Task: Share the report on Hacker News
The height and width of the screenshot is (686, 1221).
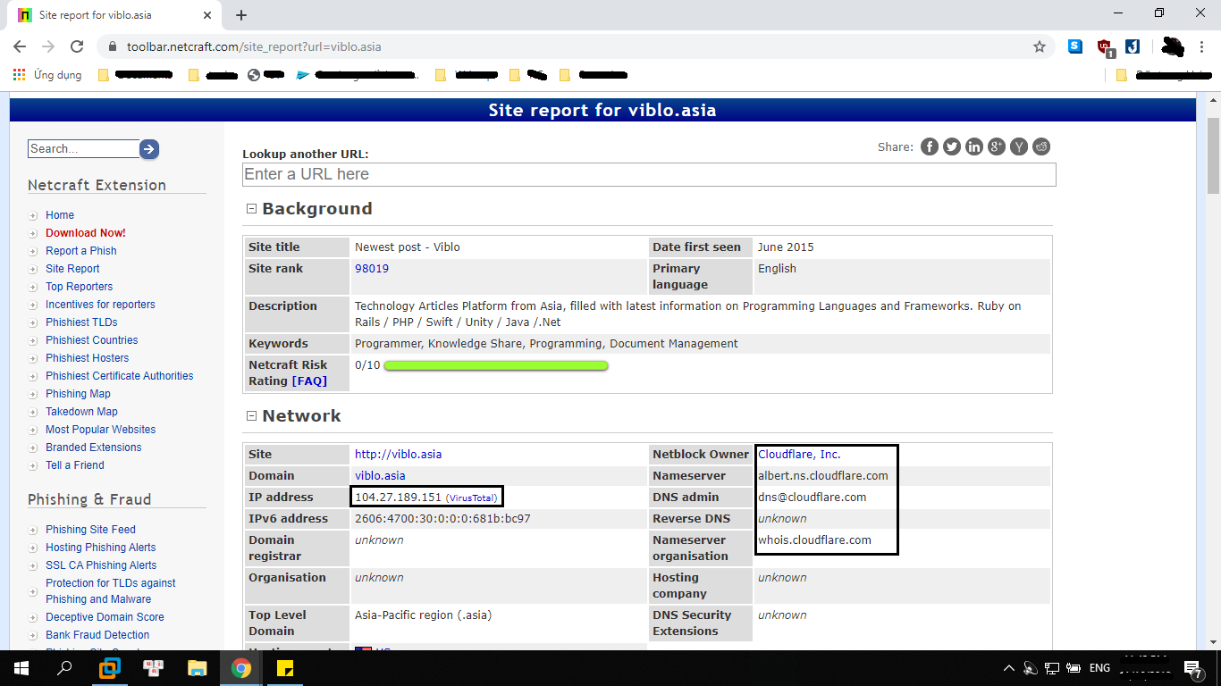Action: [1019, 146]
